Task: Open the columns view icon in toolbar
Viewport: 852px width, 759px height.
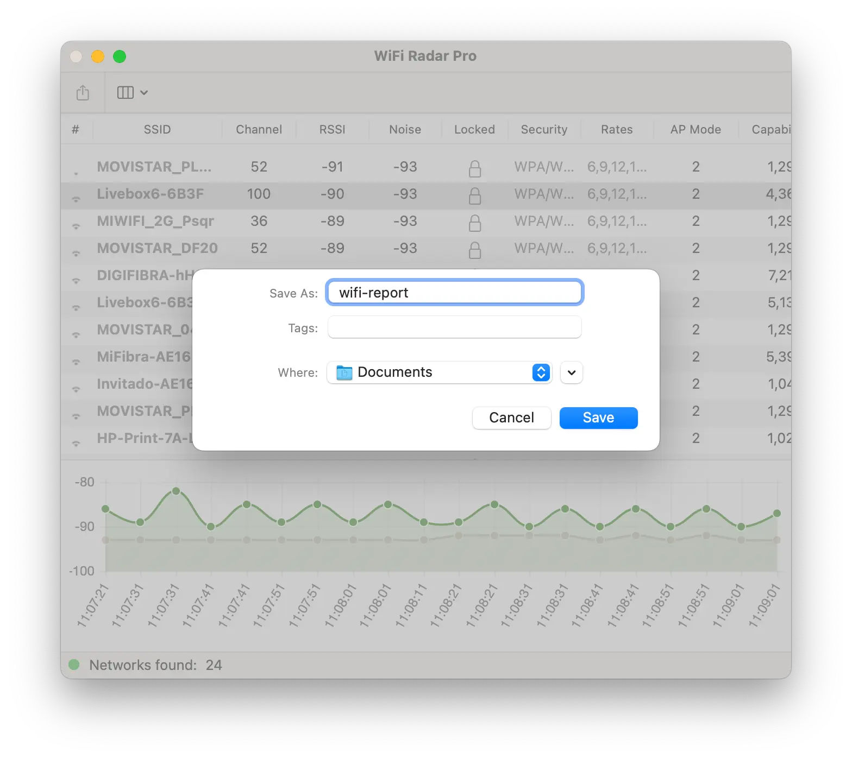Action: click(126, 93)
